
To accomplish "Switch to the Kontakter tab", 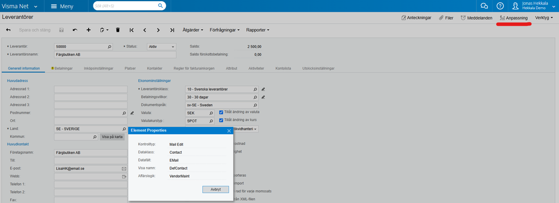I will (155, 68).
